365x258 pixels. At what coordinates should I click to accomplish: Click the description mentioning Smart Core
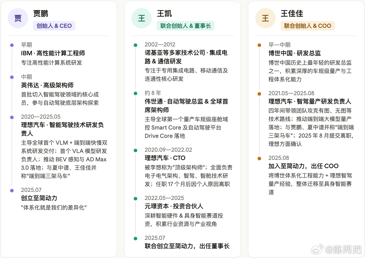(186, 127)
